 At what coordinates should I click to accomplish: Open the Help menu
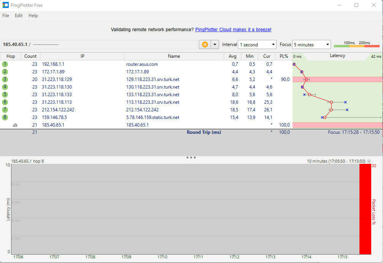coord(33,16)
